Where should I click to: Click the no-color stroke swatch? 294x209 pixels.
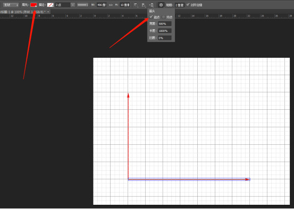(51, 5)
